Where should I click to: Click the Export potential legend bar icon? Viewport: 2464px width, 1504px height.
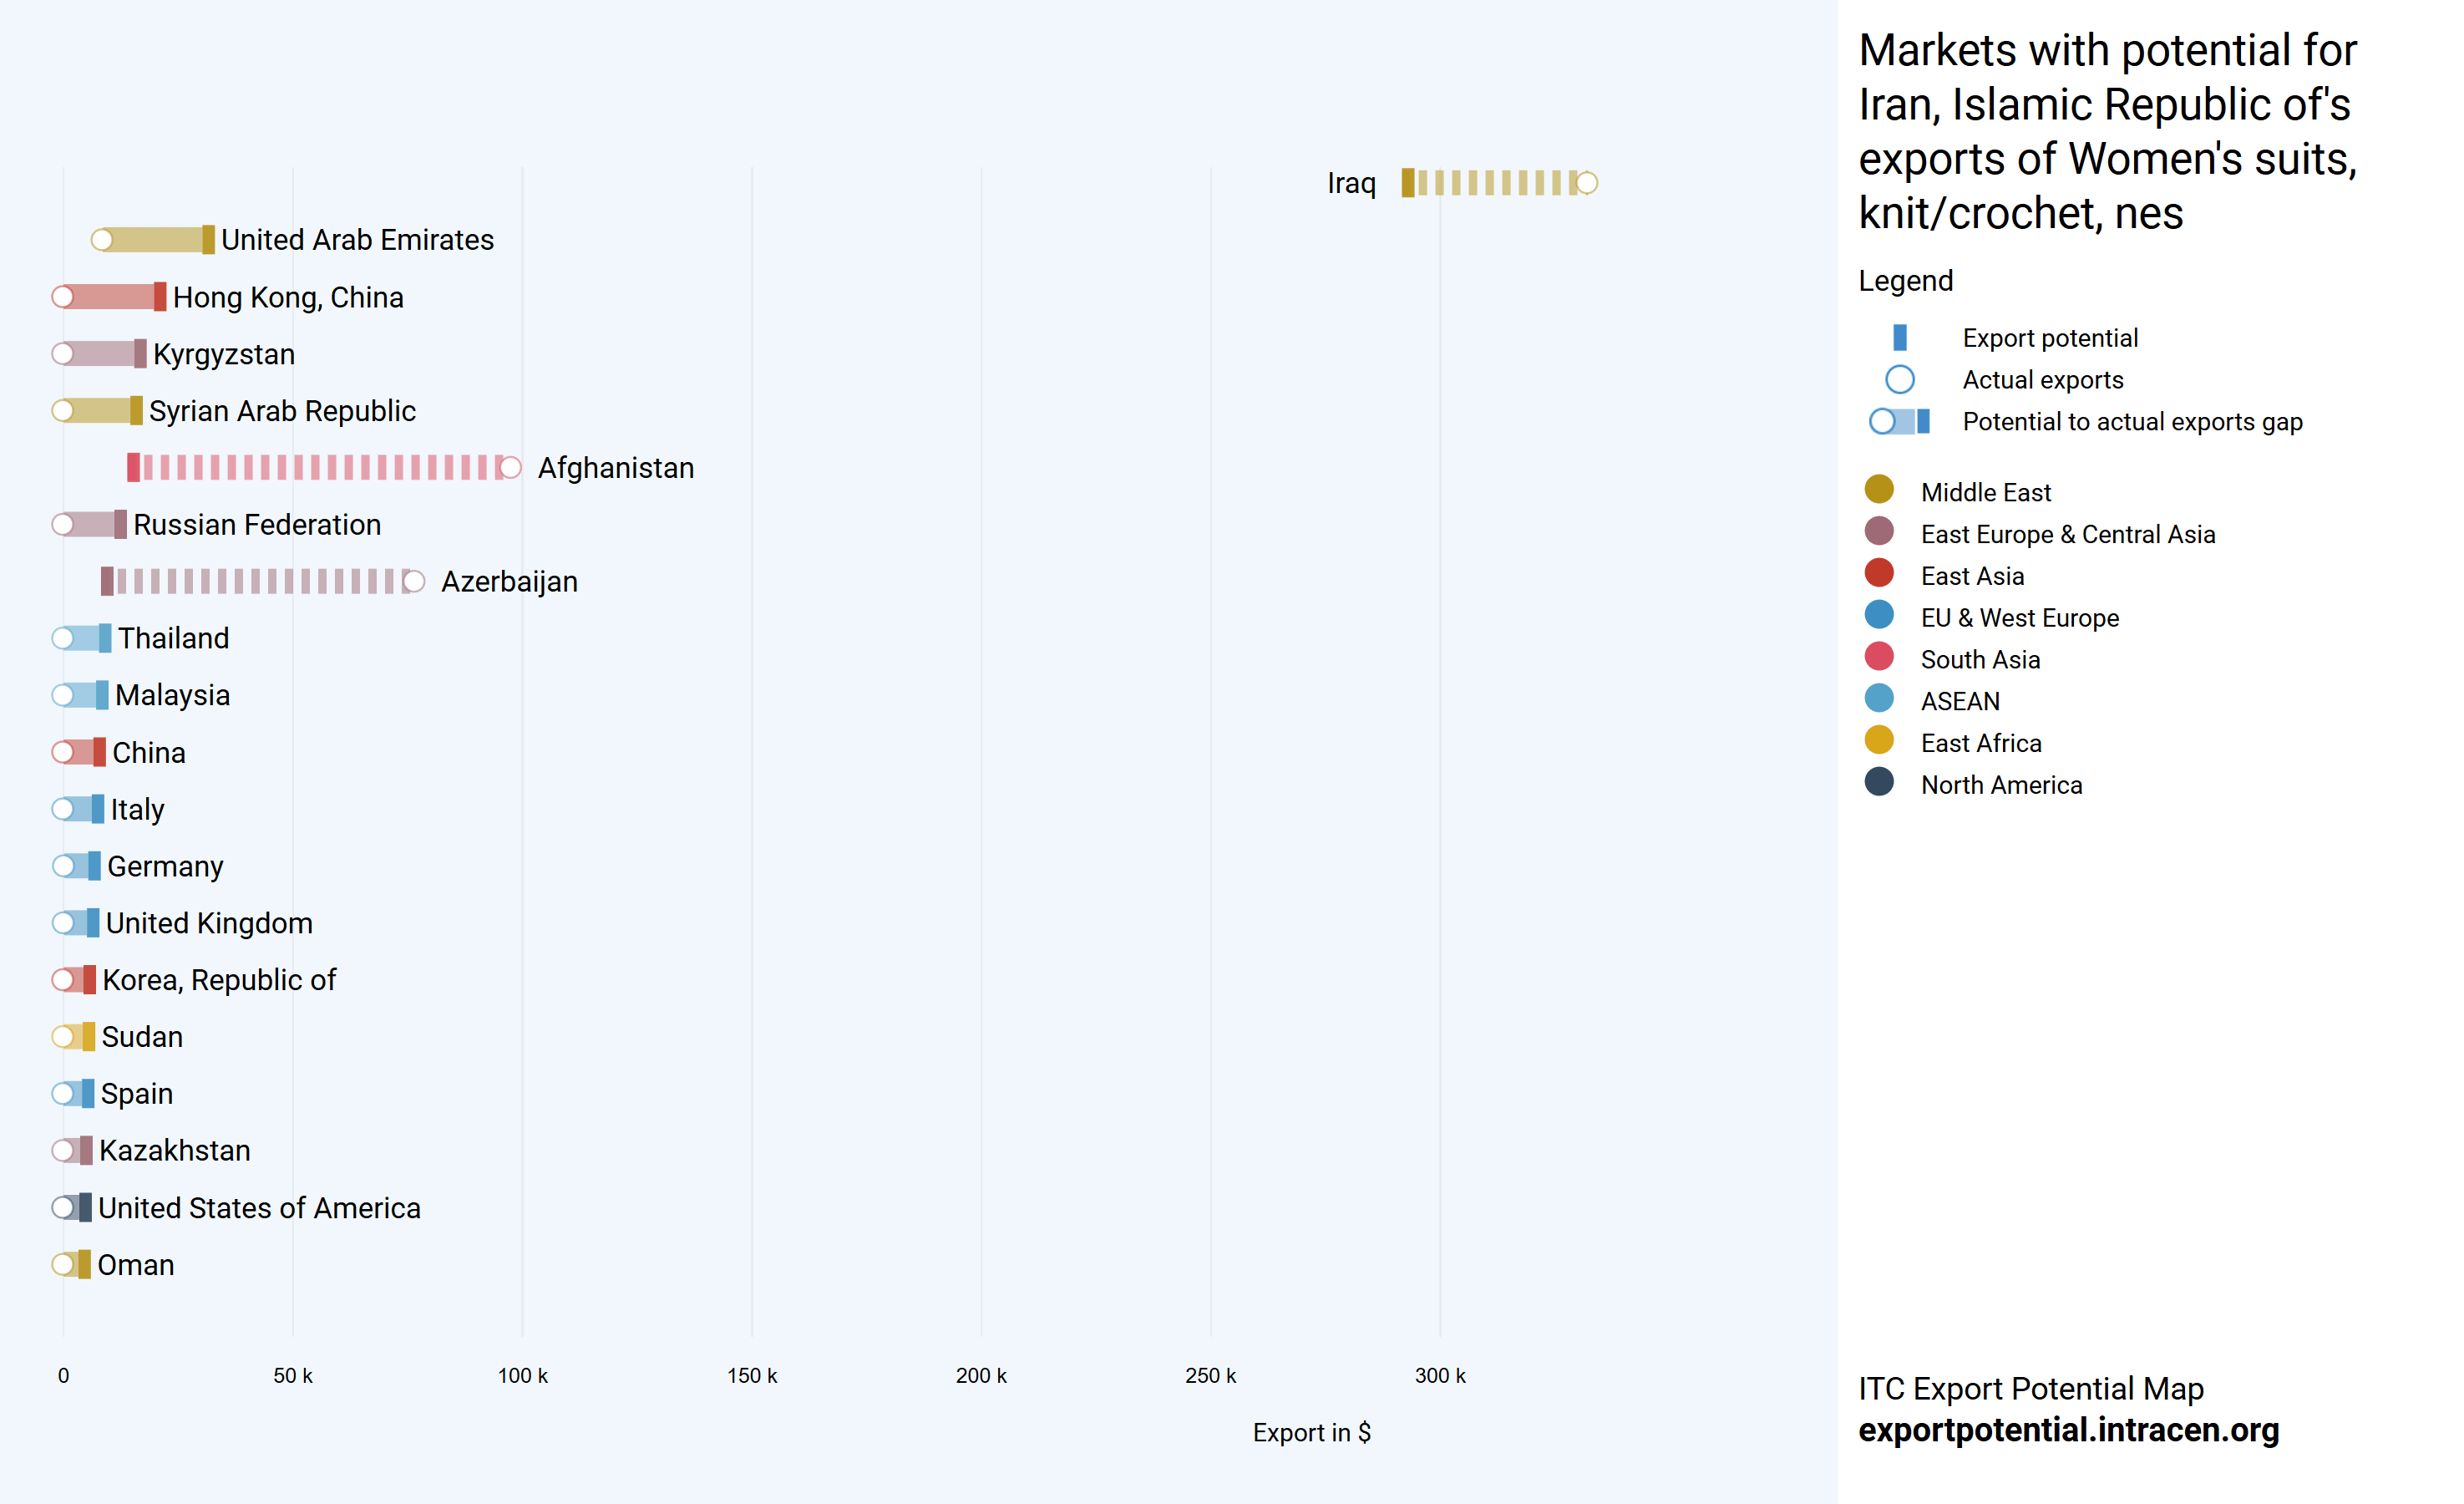1899,338
